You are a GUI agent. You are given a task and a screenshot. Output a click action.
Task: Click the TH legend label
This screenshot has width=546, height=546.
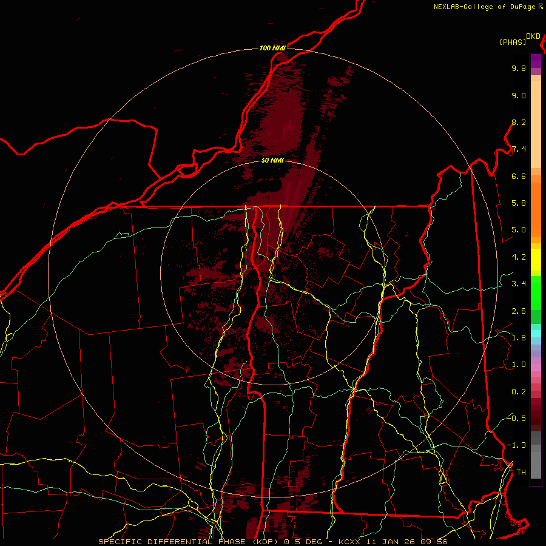[x=521, y=473]
